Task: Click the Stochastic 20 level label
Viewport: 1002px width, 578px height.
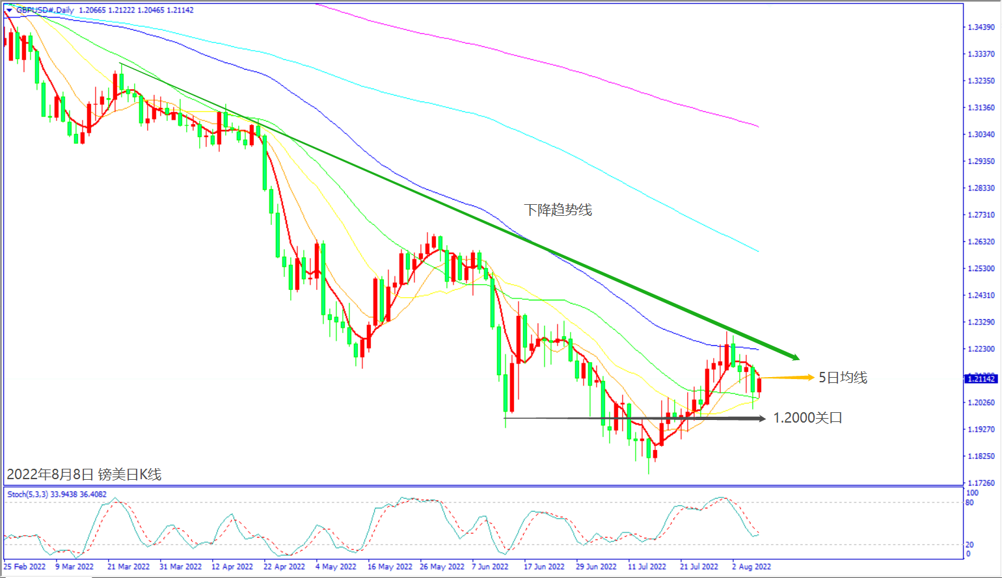Action: click(969, 545)
